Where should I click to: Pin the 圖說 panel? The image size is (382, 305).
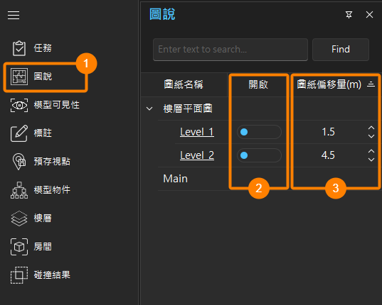[349, 15]
